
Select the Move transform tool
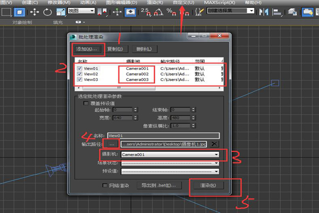[x=35, y=11]
